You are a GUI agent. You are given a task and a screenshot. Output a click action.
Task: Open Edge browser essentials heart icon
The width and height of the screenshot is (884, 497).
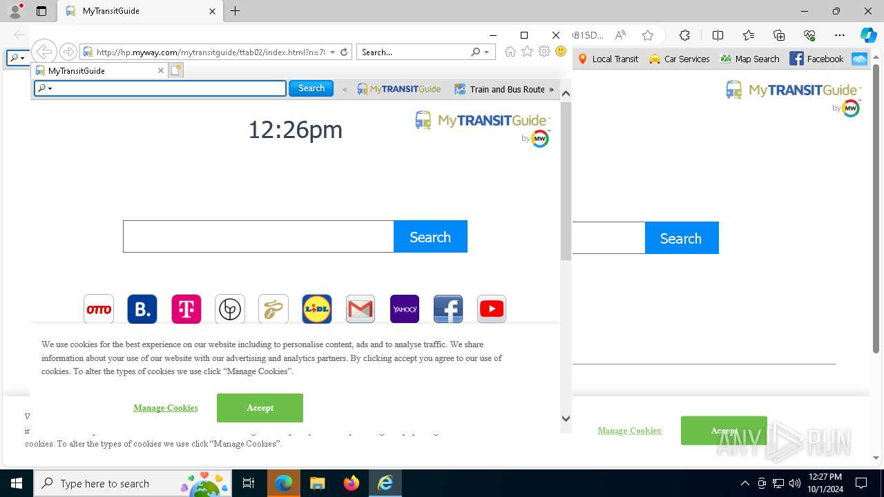pos(809,35)
